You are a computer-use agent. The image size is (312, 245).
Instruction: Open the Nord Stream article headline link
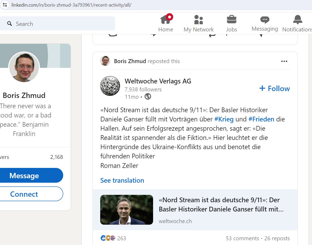point(221,204)
